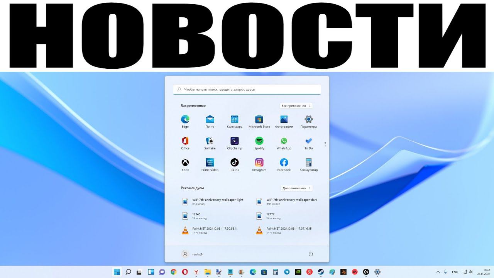The height and width of the screenshot is (278, 494).
Task: Launch the Office app
Action: 185,143
